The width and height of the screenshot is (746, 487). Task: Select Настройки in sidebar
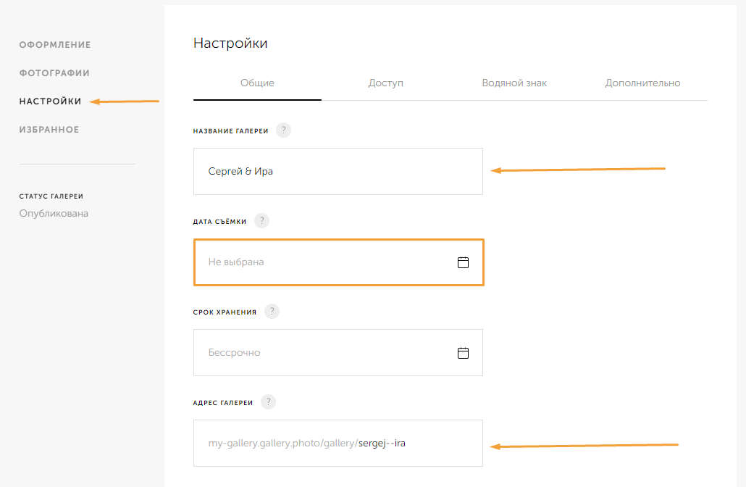point(51,101)
